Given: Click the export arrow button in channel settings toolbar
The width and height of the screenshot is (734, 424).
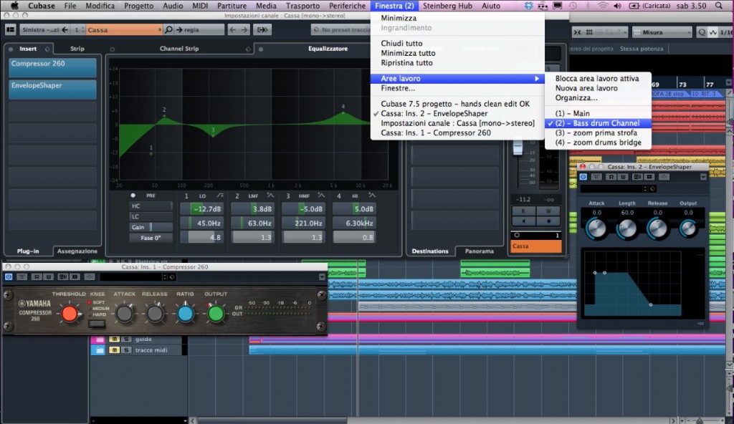Looking at the screenshot, I should (262, 29).
